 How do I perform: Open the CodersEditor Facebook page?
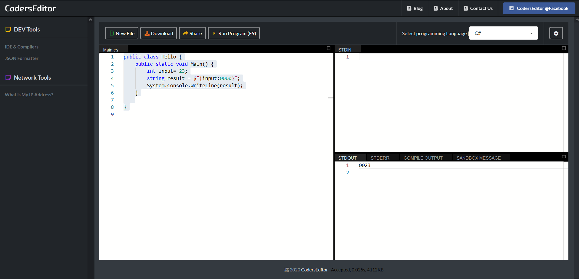[539, 8]
